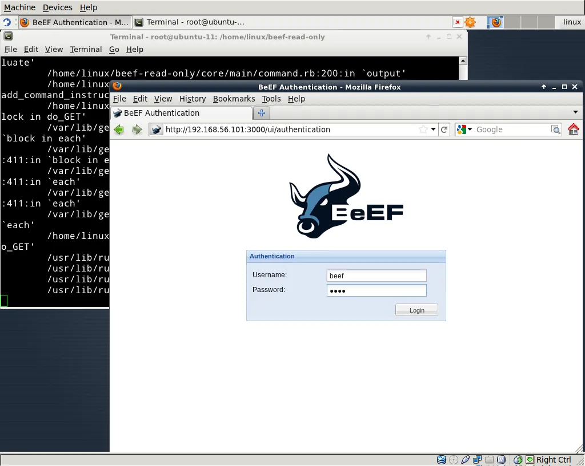Viewport: 585px width, 466px height.
Task: Click the VirtualBox hard disk status icon
Action: tap(442, 460)
